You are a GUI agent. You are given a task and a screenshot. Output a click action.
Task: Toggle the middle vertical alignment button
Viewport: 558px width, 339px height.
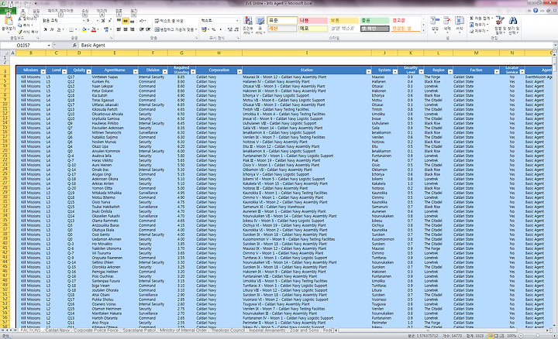126,22
